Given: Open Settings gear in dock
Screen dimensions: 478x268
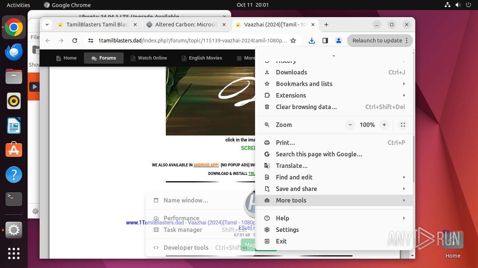Looking at the screenshot, I should coord(14,230).
